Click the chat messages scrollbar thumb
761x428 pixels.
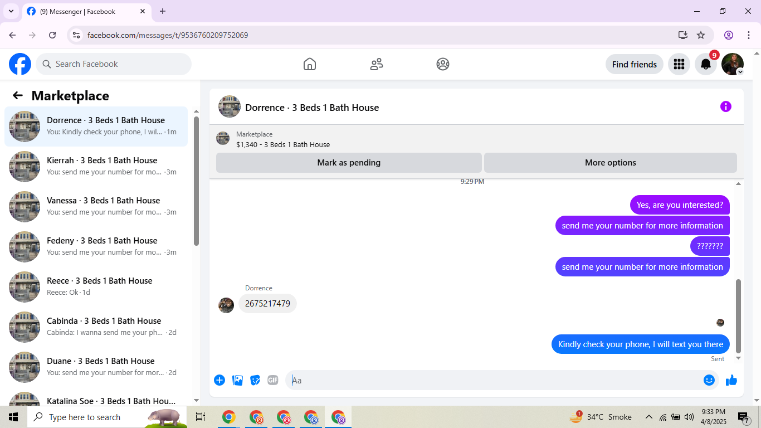[739, 316]
